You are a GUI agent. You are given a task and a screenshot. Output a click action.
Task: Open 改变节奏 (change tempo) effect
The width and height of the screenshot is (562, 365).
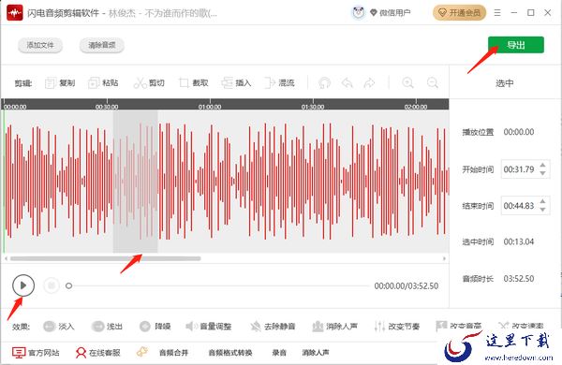point(396,327)
